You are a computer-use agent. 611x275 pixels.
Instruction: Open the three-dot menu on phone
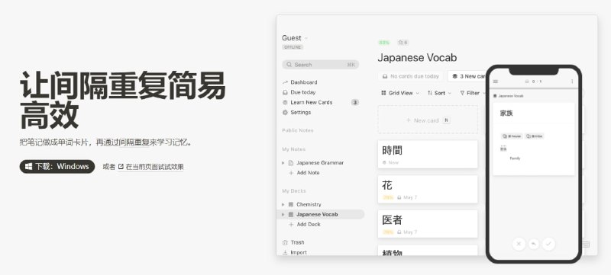pyautogui.click(x=572, y=82)
